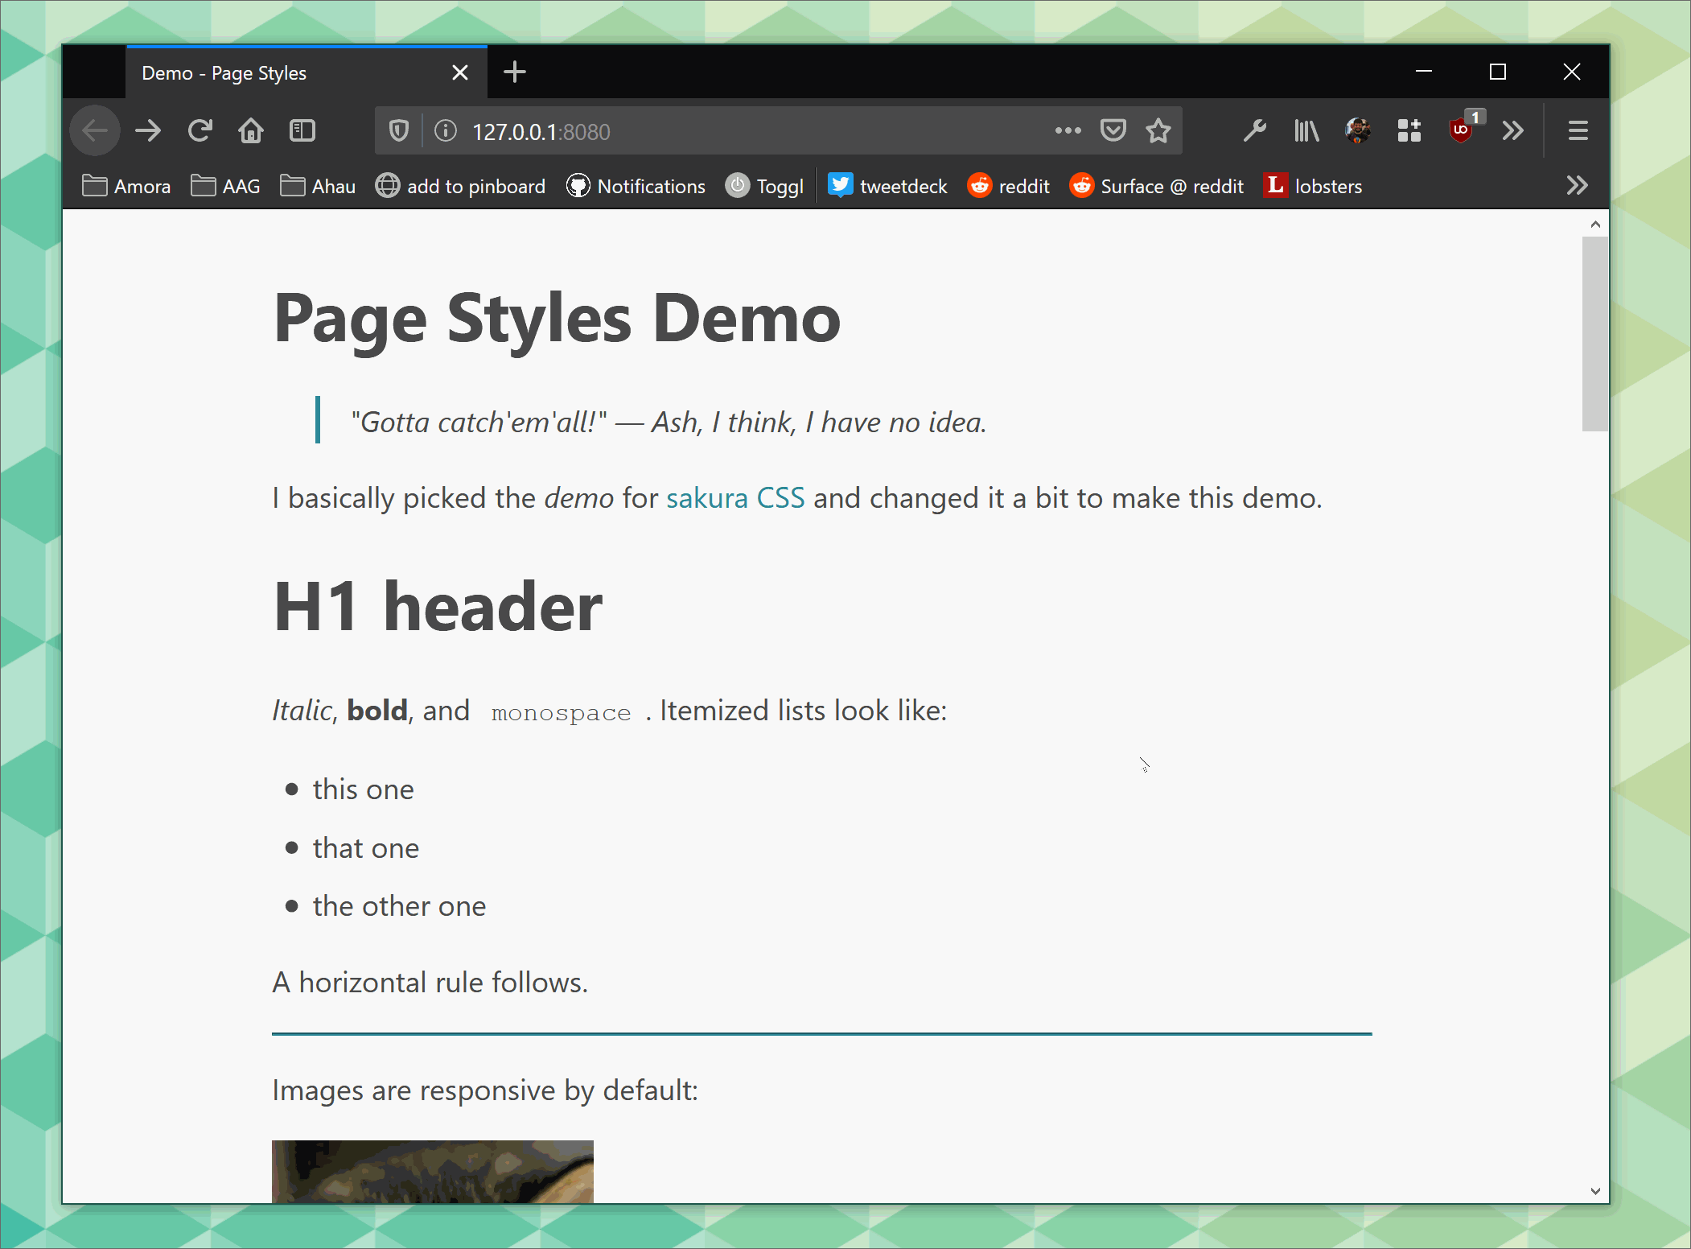Image resolution: width=1691 pixels, height=1249 pixels.
Task: Click the vertical scrollbar thumb
Action: [1594, 333]
